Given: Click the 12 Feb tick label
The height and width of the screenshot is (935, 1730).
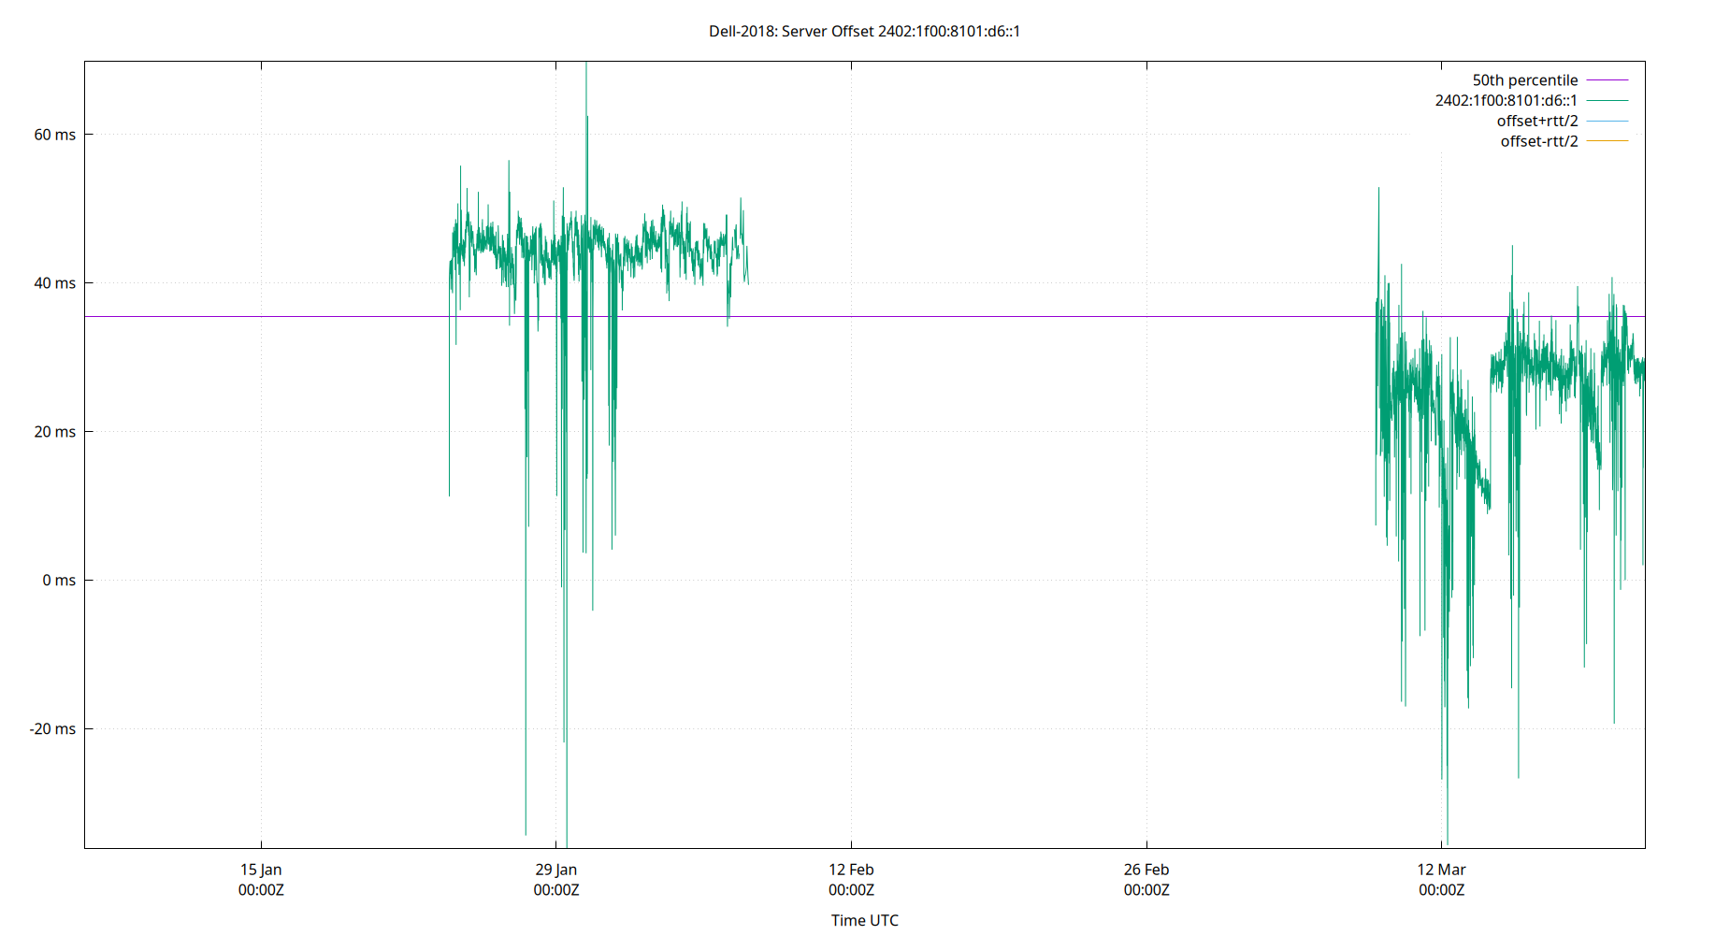Looking at the screenshot, I should tap(852, 870).
